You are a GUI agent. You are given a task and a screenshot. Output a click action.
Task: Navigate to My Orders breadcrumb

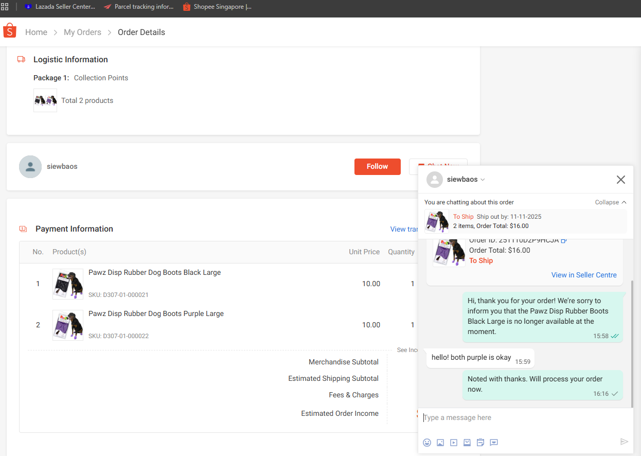(82, 32)
